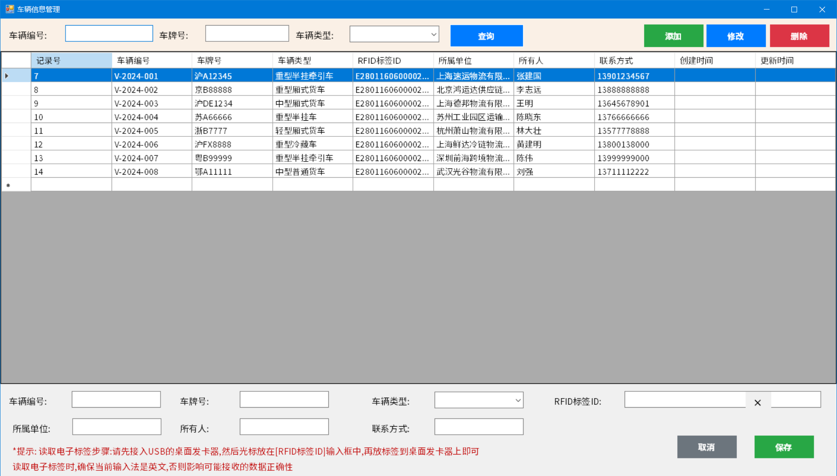This screenshot has height=476, width=837.
Task: Click the green 保存 button
Action: click(784, 447)
